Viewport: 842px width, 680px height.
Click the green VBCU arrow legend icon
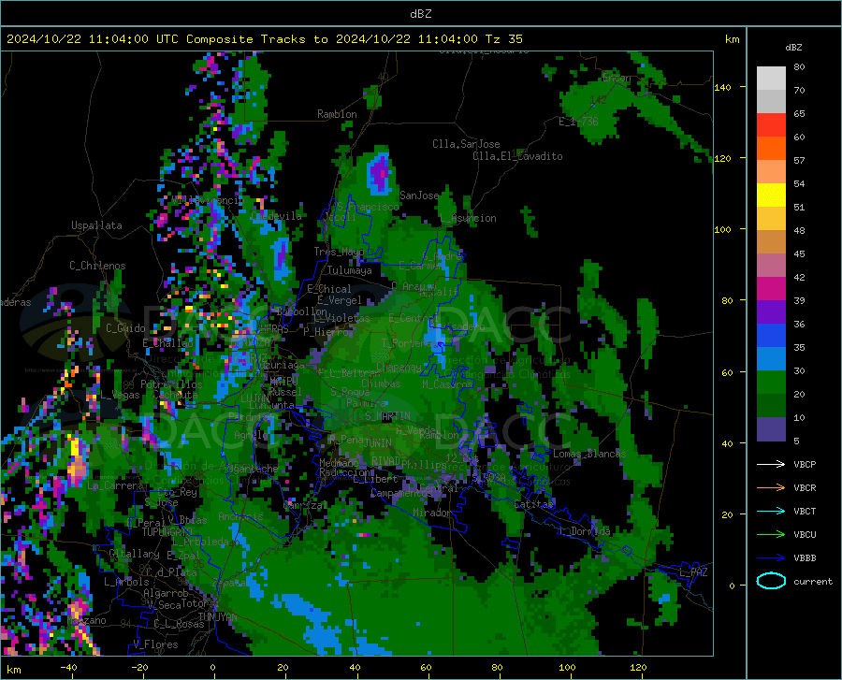click(771, 534)
